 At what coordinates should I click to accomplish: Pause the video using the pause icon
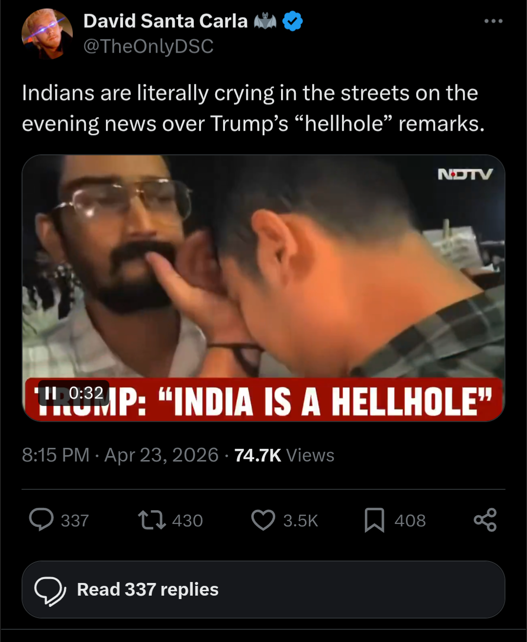click(x=50, y=393)
